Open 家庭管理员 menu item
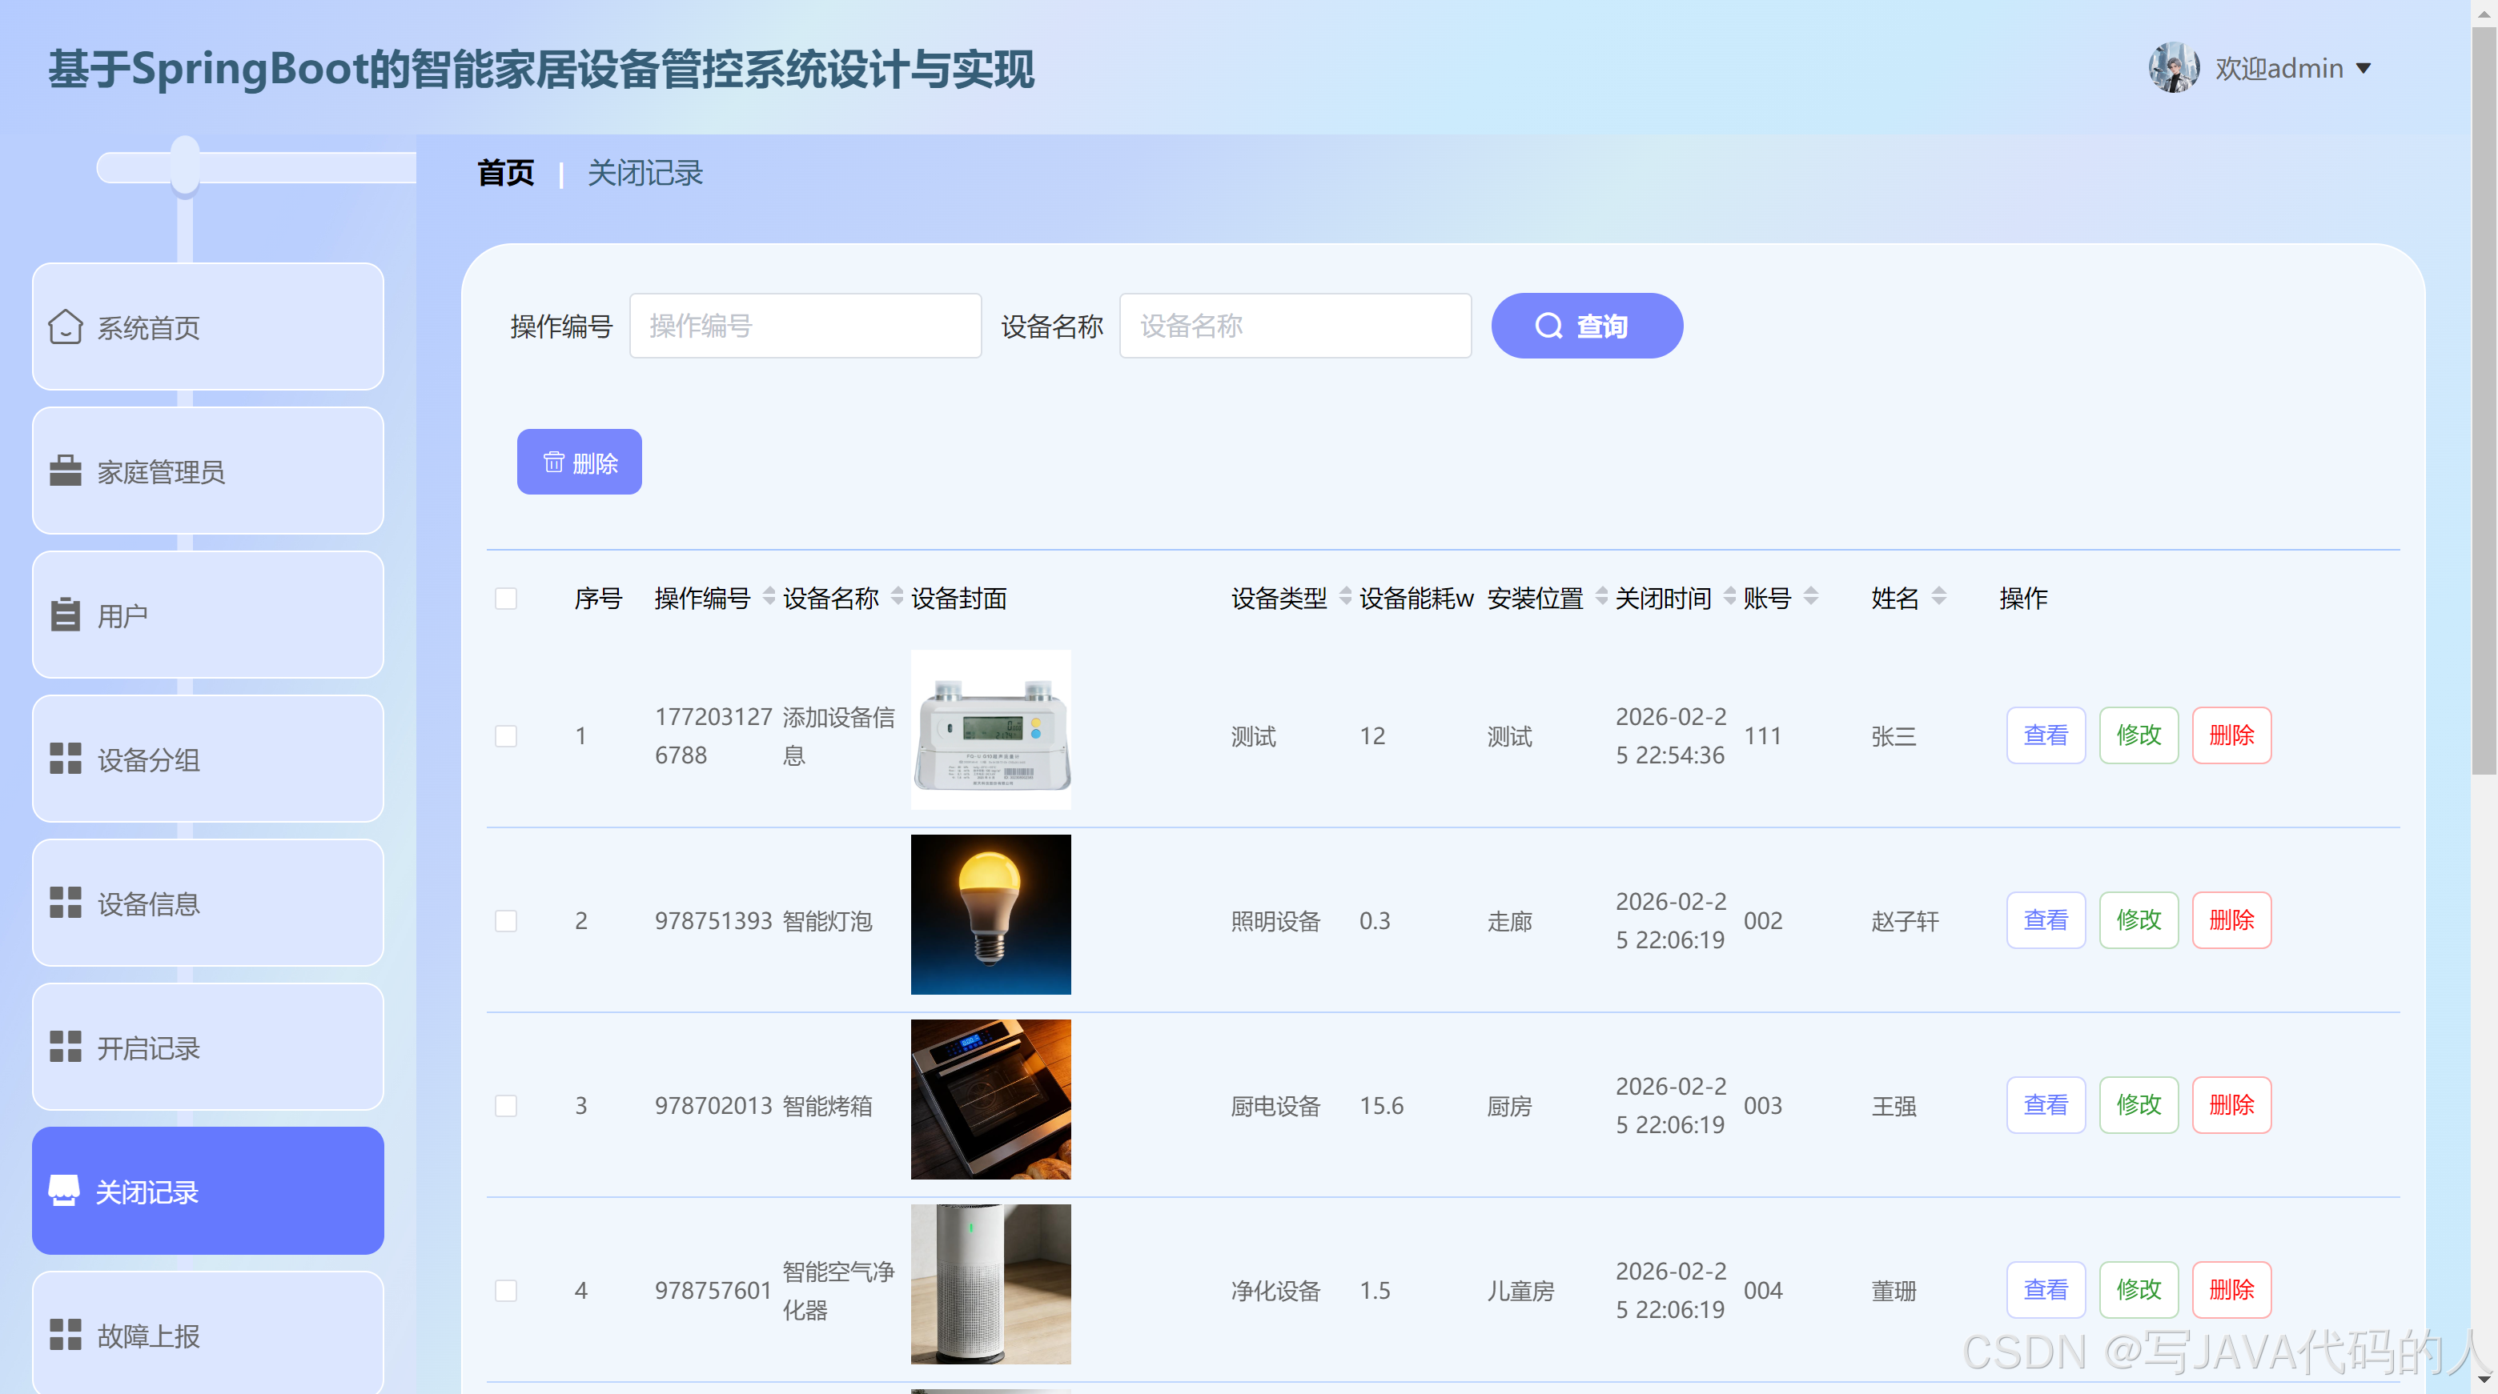 click(207, 471)
